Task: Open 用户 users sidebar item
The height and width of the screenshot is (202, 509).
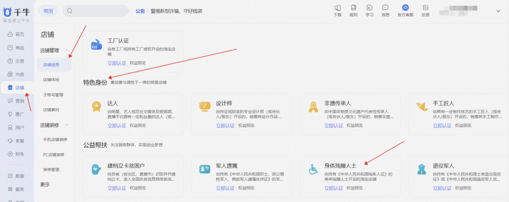Action: [x=16, y=128]
